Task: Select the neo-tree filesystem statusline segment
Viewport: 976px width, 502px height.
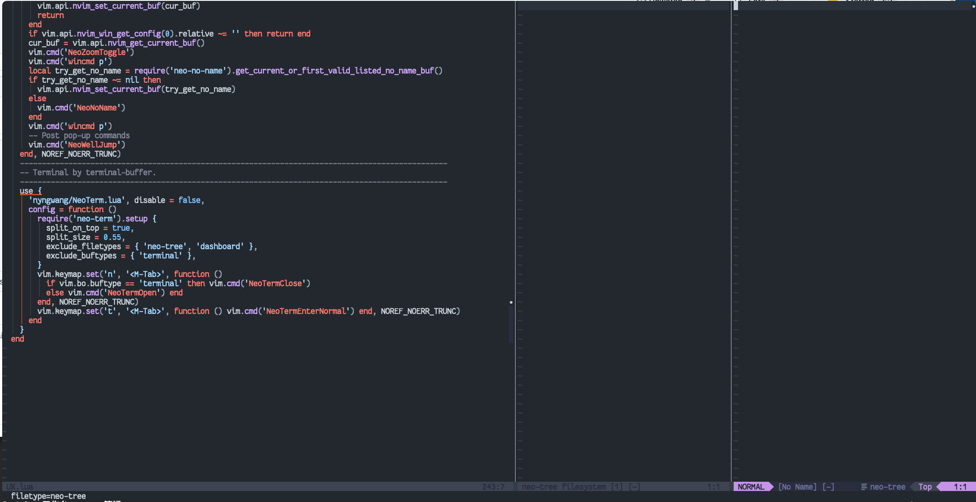Action: [x=564, y=487]
